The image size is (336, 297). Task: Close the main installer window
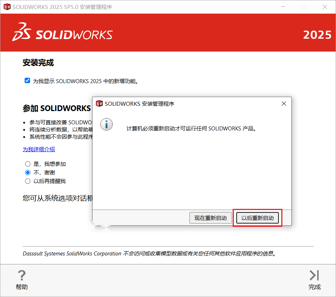[x=325, y=7]
